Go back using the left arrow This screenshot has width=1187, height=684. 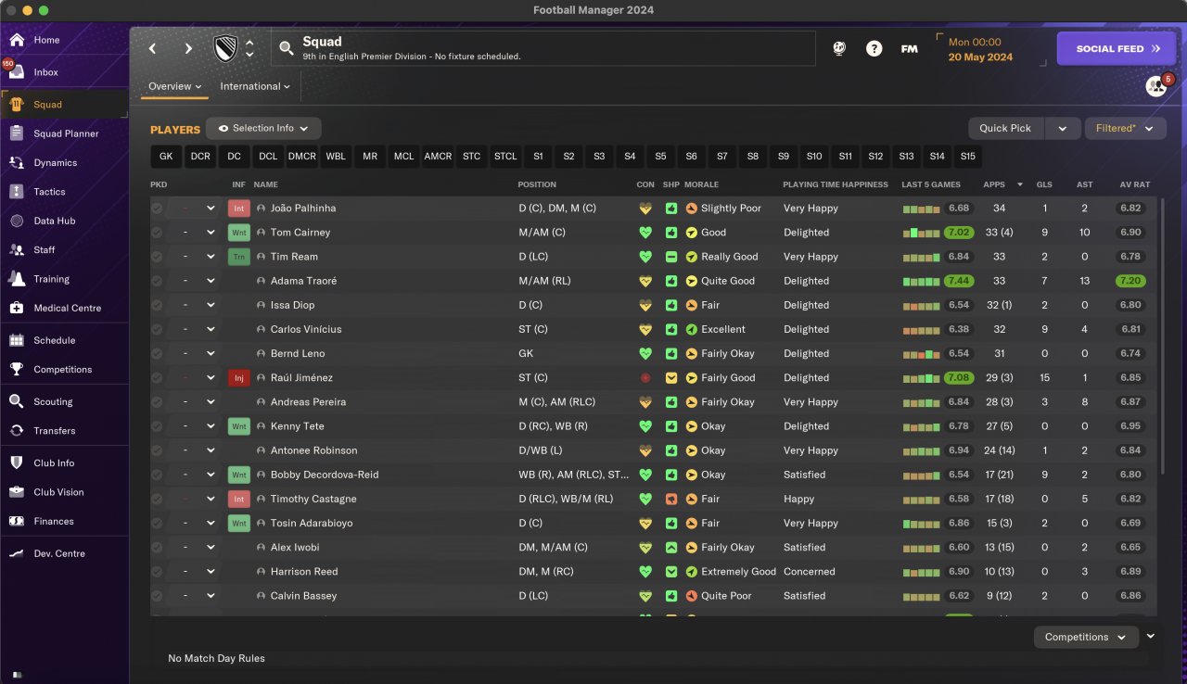(x=153, y=49)
